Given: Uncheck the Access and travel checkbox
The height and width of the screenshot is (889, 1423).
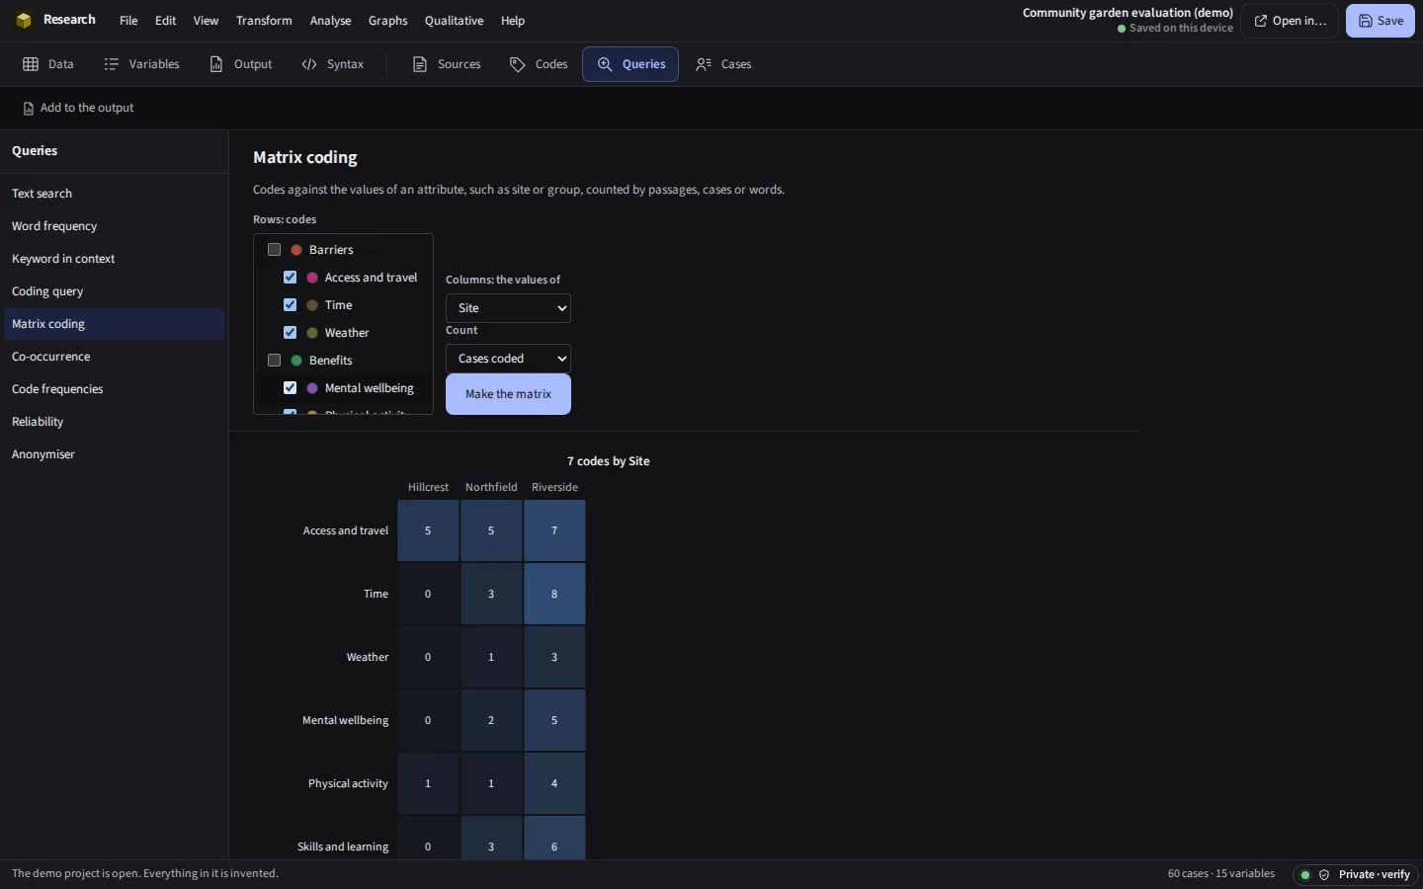Looking at the screenshot, I should pos(291,278).
